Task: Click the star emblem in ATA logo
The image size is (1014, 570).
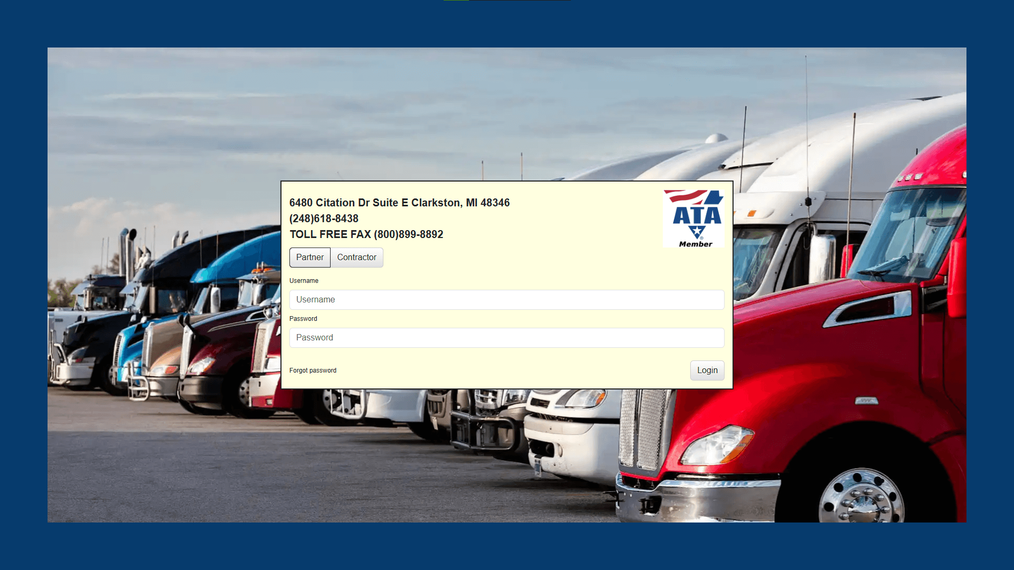Action: pos(697,232)
